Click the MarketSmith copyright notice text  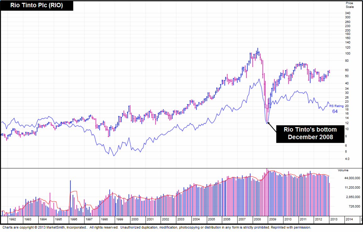pos(157,227)
